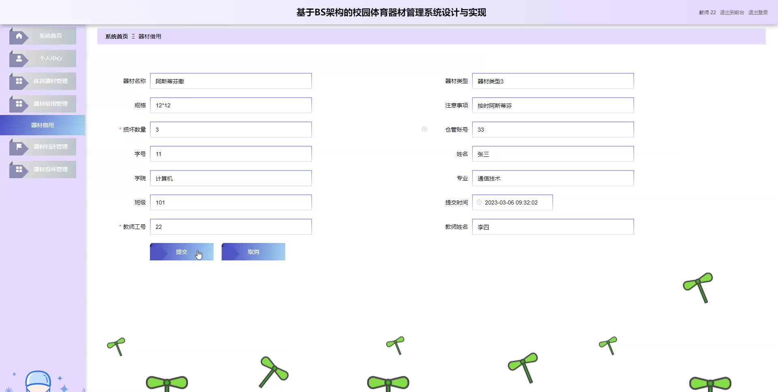Click 器材借用 in the breadcrumb
The width and height of the screenshot is (778, 392).
tap(150, 36)
